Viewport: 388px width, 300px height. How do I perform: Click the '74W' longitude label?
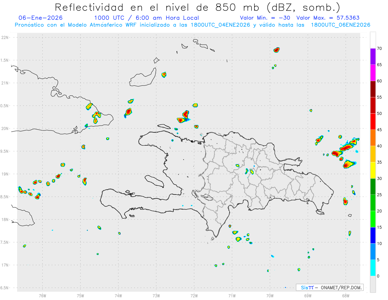click(118, 295)
